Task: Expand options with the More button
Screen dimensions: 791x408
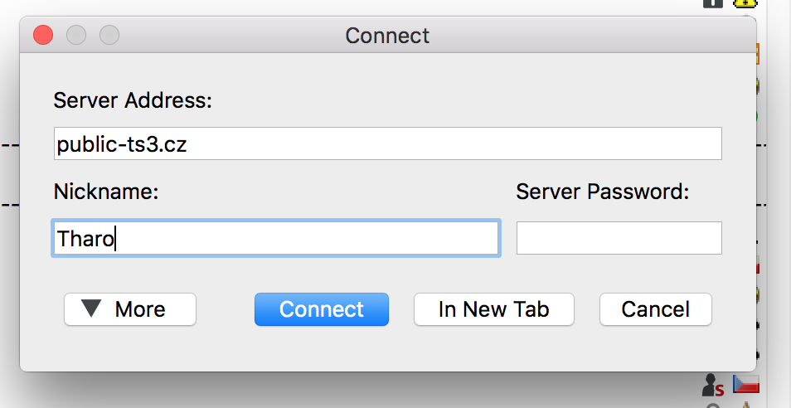Action: coord(130,309)
